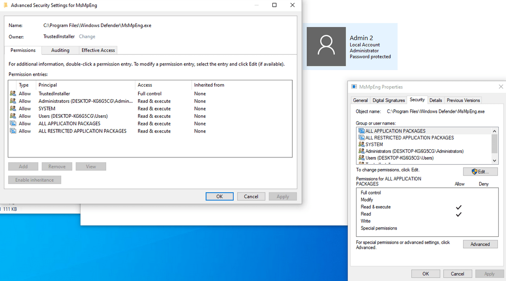Open the Digital Signatures tab
The width and height of the screenshot is (506, 281).
(389, 100)
